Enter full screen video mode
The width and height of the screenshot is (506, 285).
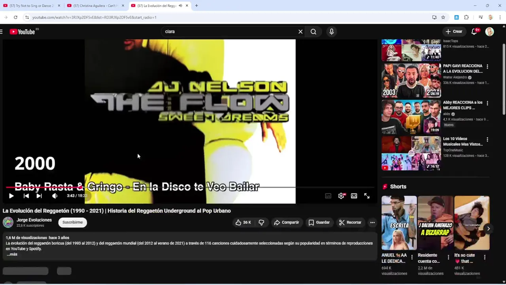tap(367, 196)
